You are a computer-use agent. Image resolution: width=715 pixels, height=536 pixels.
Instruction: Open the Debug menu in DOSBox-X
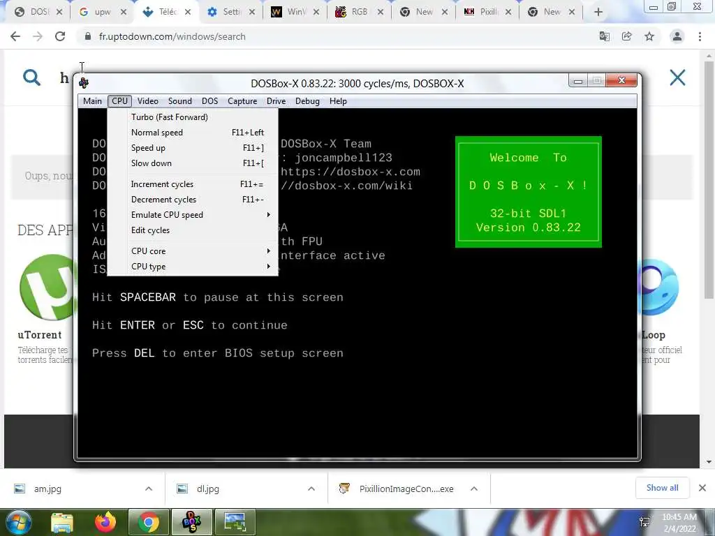(307, 101)
